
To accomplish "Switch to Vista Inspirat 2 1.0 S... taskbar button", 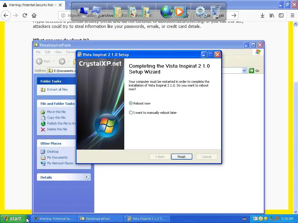I will tap(146, 219).
